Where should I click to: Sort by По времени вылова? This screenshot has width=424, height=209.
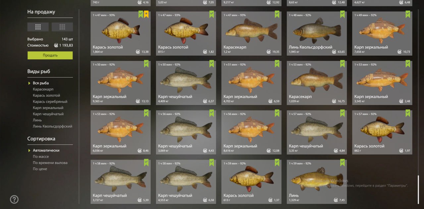click(50, 163)
